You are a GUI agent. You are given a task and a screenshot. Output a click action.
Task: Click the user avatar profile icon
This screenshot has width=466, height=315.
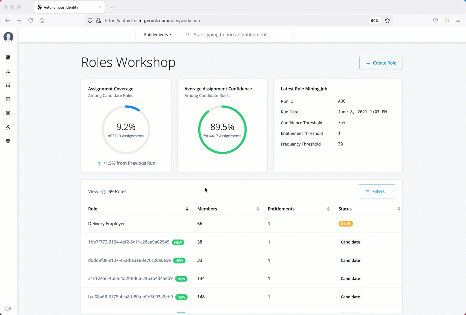click(x=8, y=37)
